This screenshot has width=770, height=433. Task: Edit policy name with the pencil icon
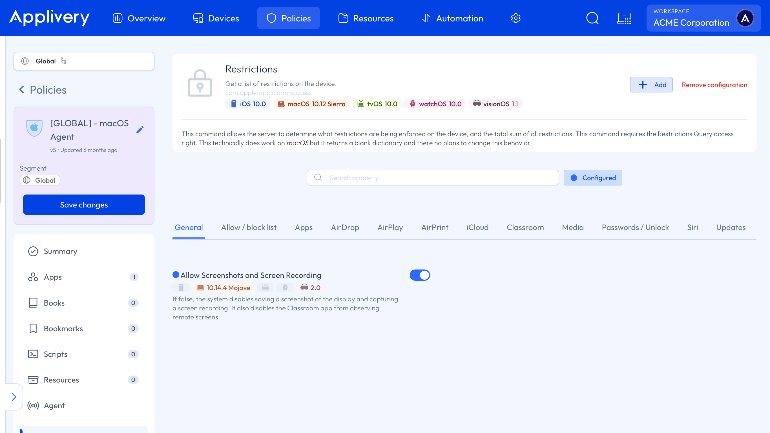(x=140, y=129)
